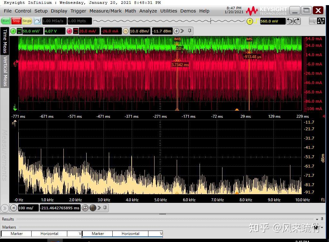Click the first Horizontal column header
The width and height of the screenshot is (329, 242).
pyautogui.click(x=49, y=234)
